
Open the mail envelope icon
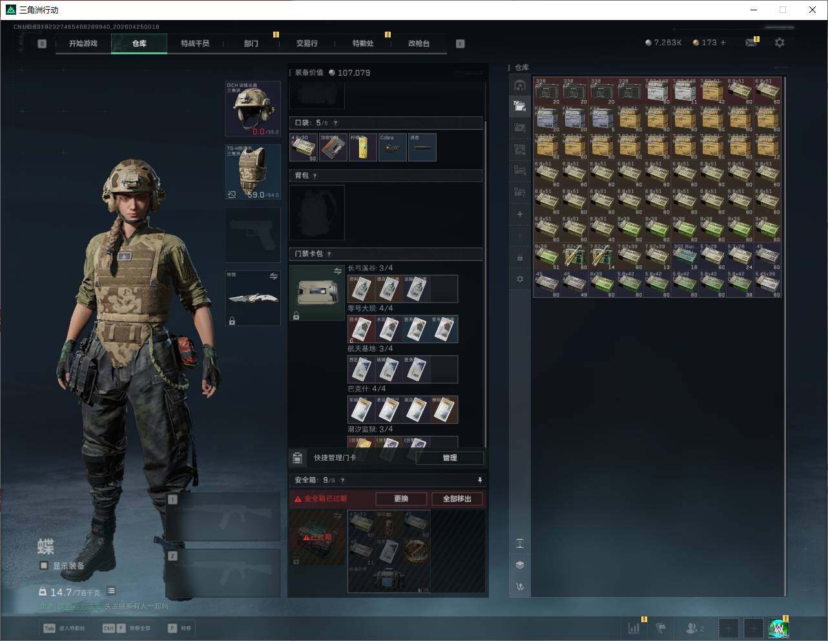point(751,43)
